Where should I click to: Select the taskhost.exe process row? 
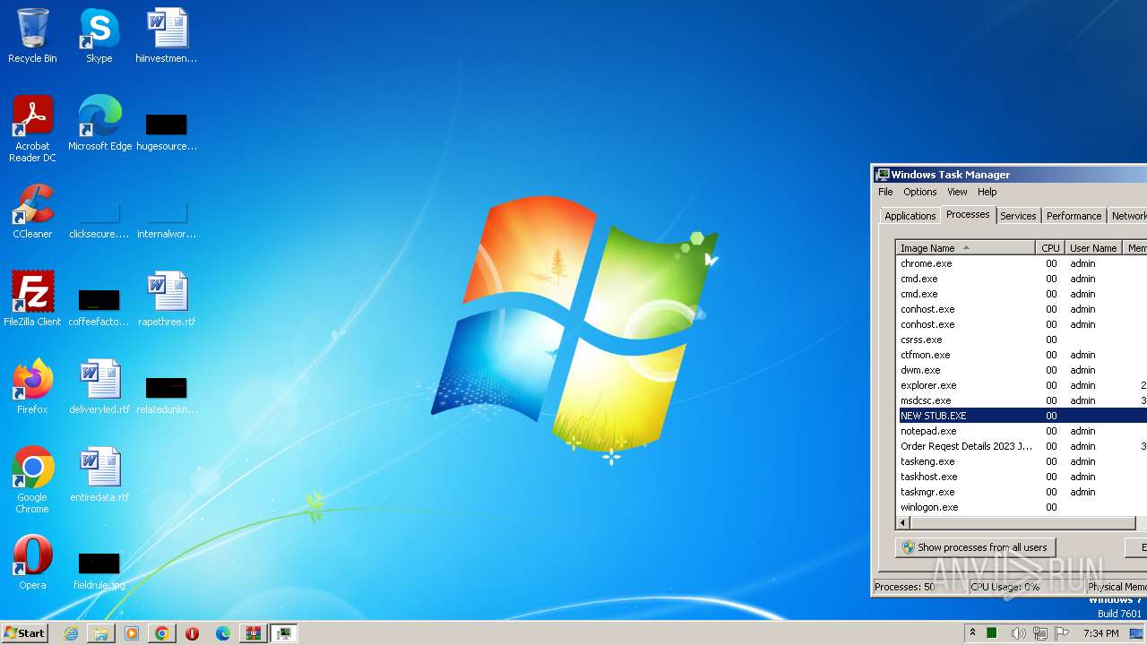point(1022,477)
